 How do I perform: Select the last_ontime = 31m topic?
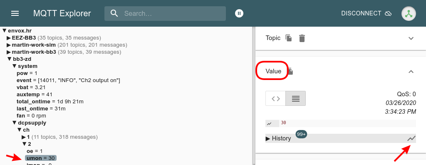coord(41,108)
